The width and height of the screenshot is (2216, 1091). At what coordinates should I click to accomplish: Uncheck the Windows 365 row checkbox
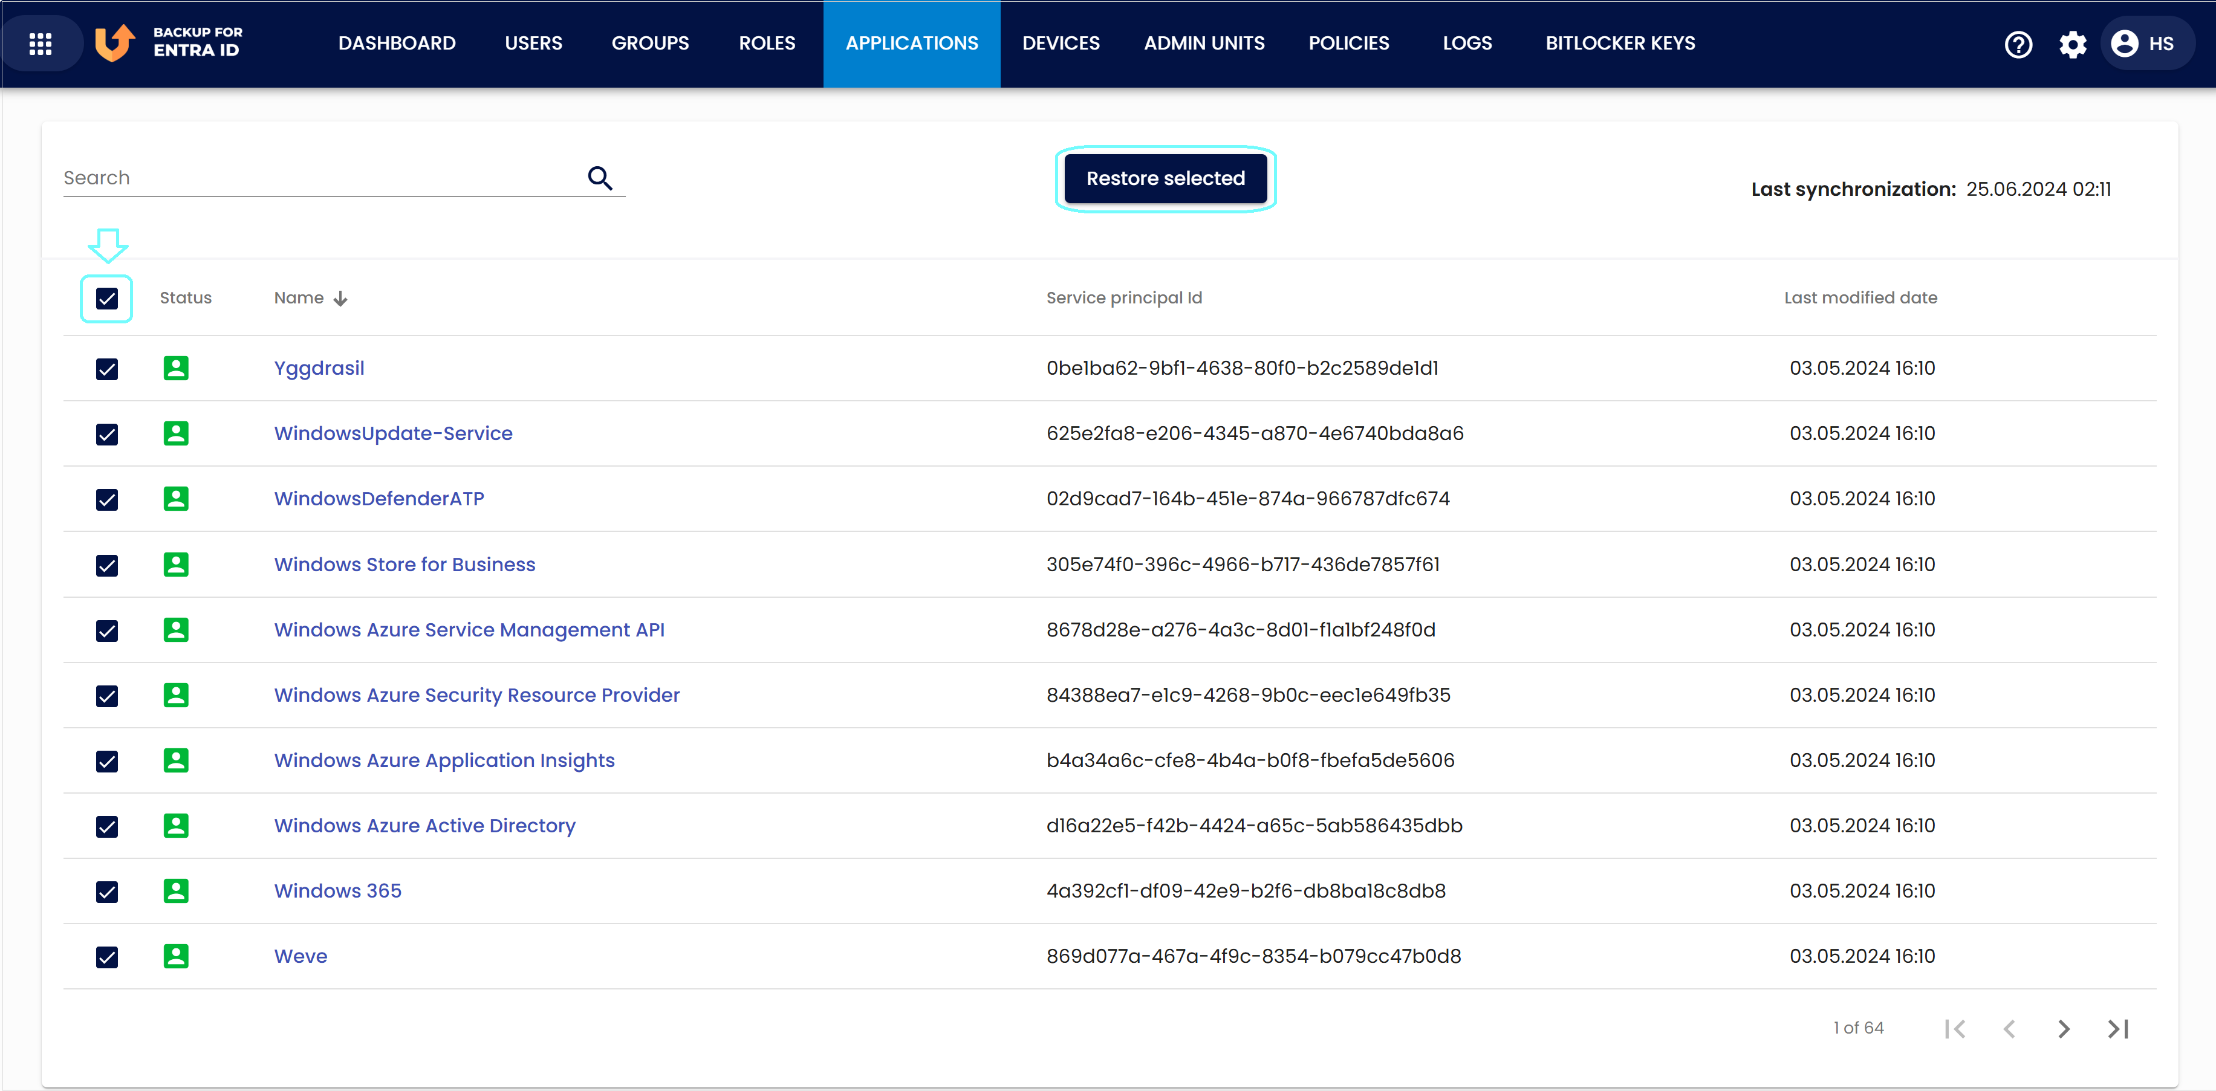tap(106, 892)
